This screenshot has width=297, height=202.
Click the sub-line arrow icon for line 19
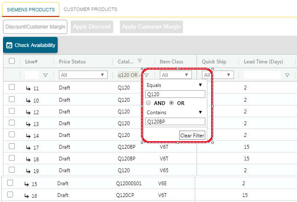pos(28,171)
